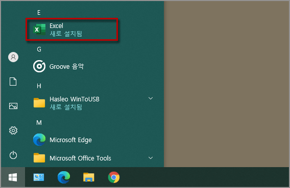Open Hasleo WinToUSB folder entry
Screen dimensions: 290x188
[66, 103]
